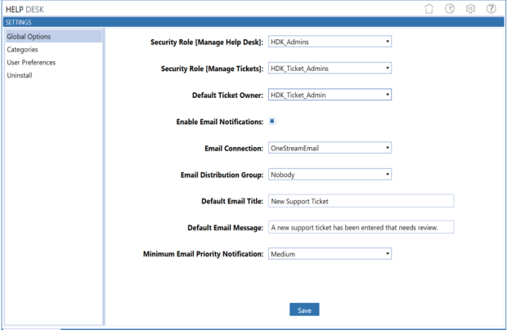This screenshot has width=507, height=330.
Task: Click the Default Email Message field
Action: [x=361, y=227]
